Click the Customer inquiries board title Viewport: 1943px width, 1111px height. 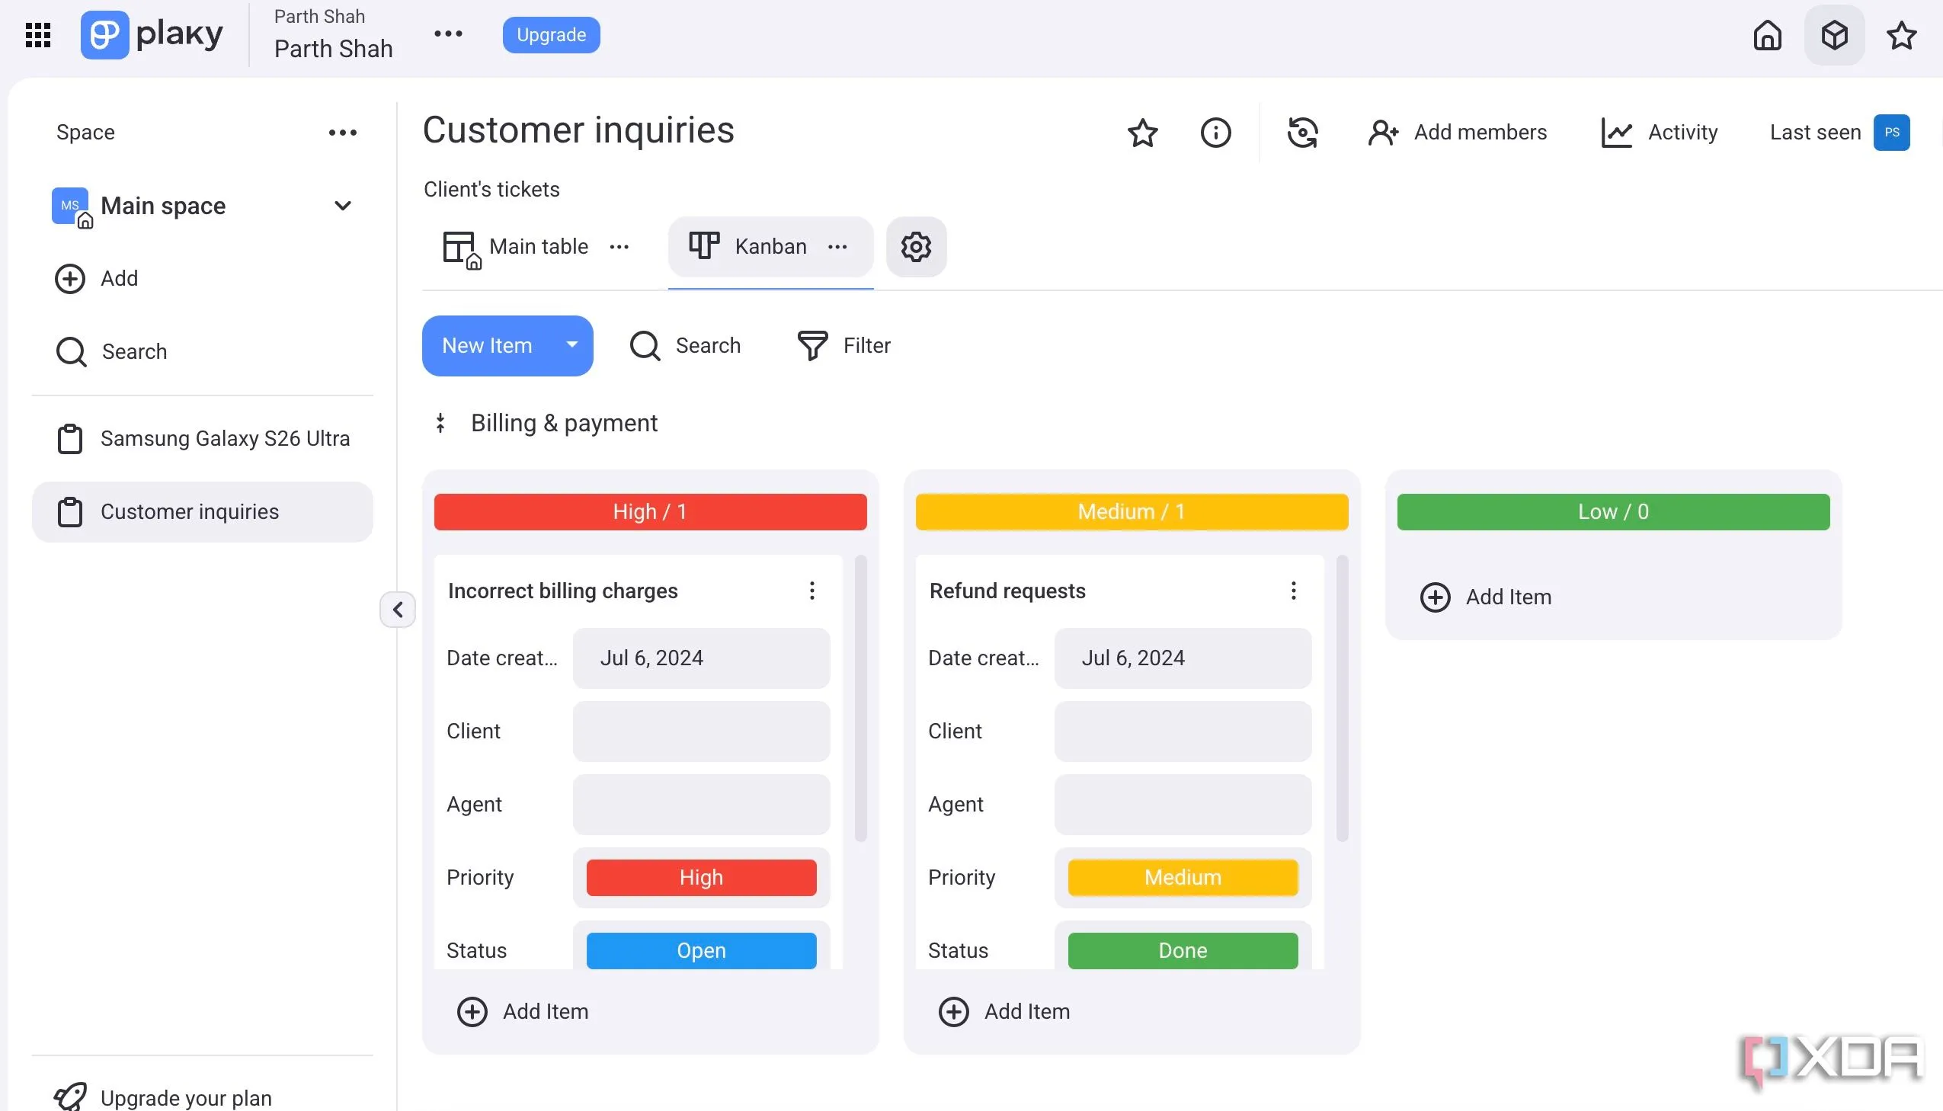click(x=578, y=130)
